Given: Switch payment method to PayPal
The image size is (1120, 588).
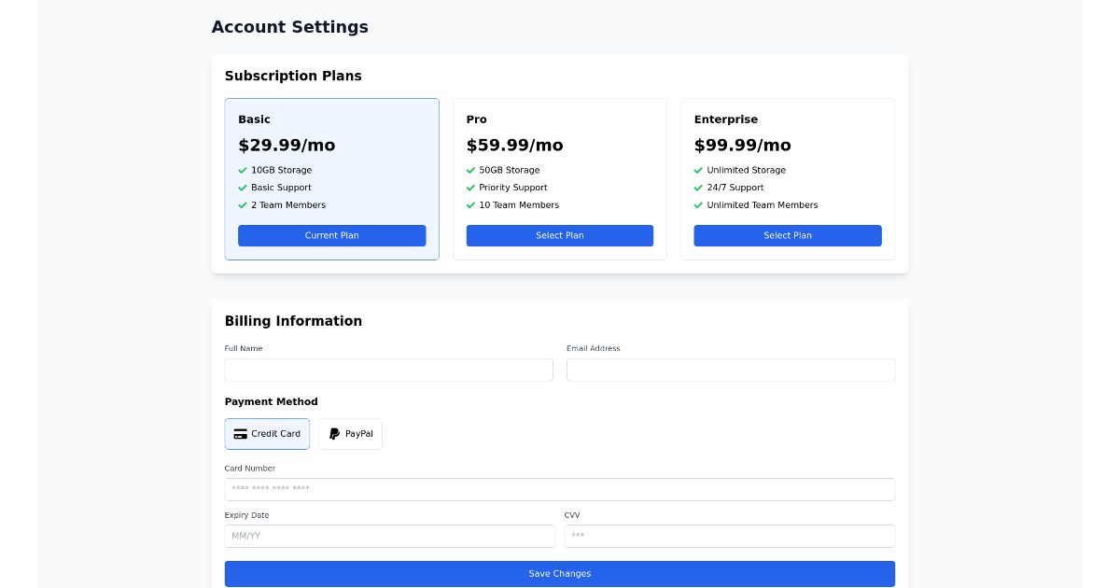Looking at the screenshot, I should (350, 433).
